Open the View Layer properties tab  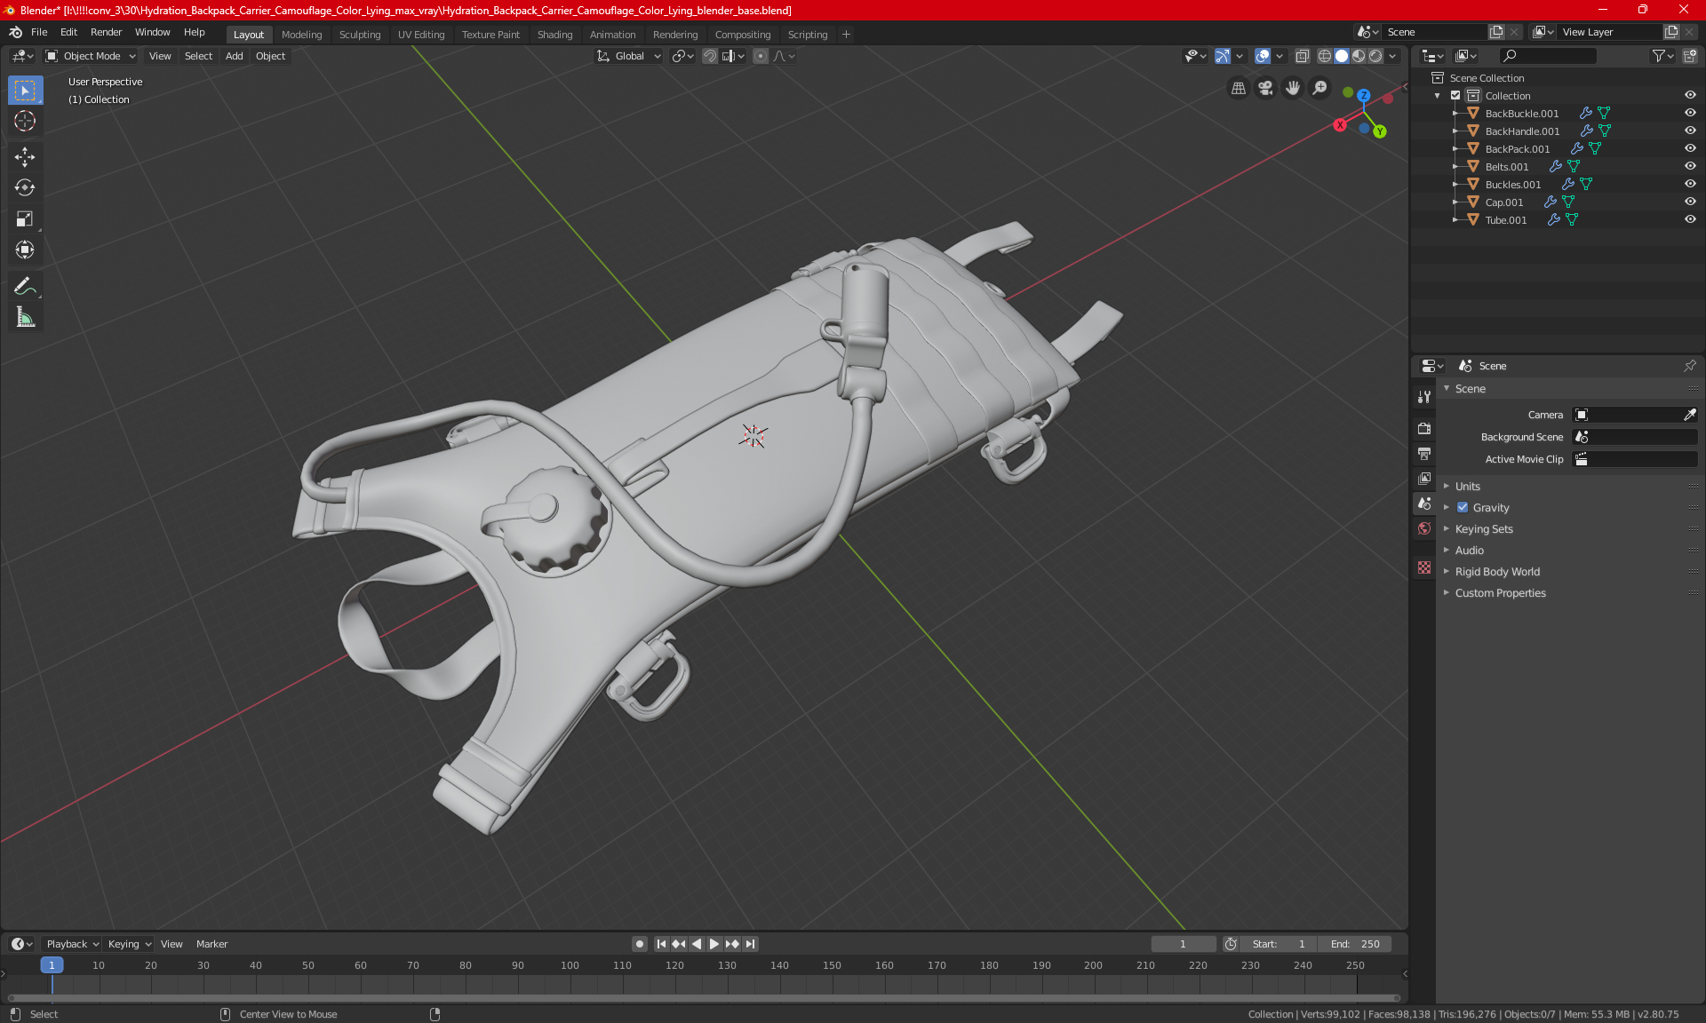point(1424,478)
